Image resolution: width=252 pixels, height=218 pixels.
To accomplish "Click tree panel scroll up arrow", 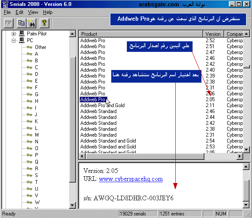I will (x=72, y=34).
